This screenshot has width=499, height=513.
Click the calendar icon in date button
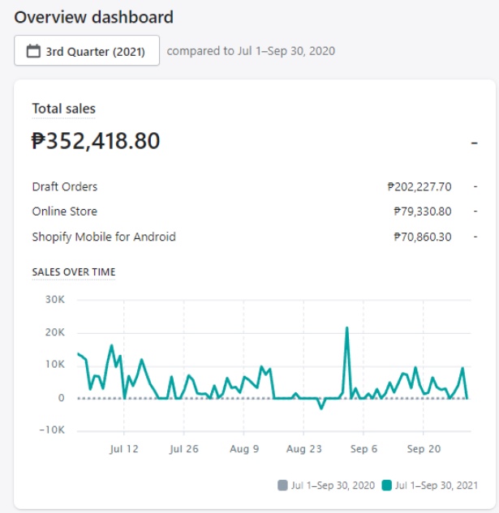(x=33, y=51)
